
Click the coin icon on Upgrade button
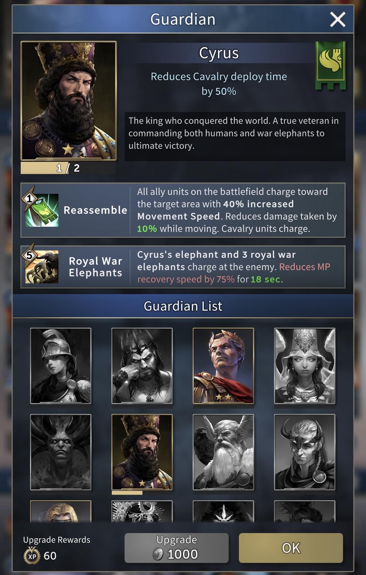pos(158,554)
